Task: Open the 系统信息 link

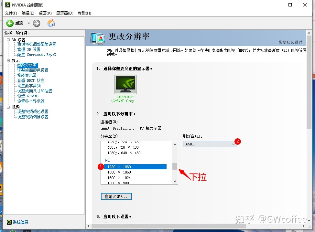Action: (20, 222)
